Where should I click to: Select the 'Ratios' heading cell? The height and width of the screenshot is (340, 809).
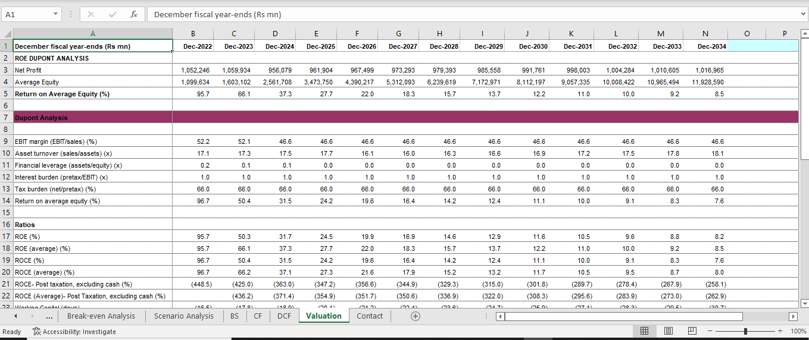92,225
